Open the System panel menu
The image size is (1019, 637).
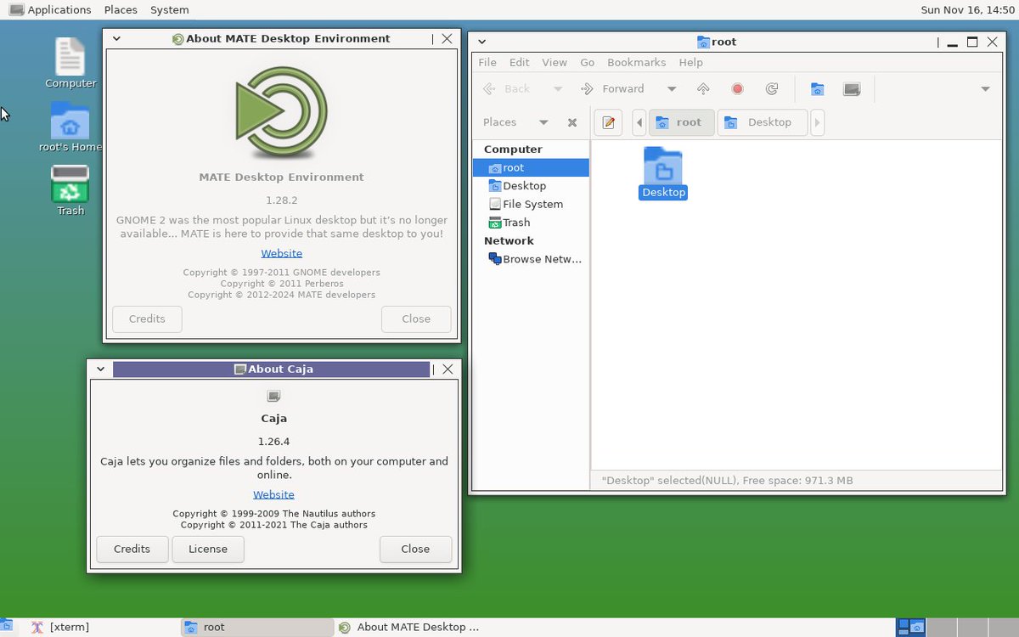click(170, 10)
